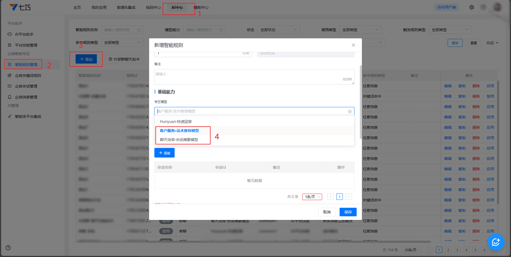Close the 新增智能规则 dialog
The height and width of the screenshot is (257, 511).
(x=353, y=45)
